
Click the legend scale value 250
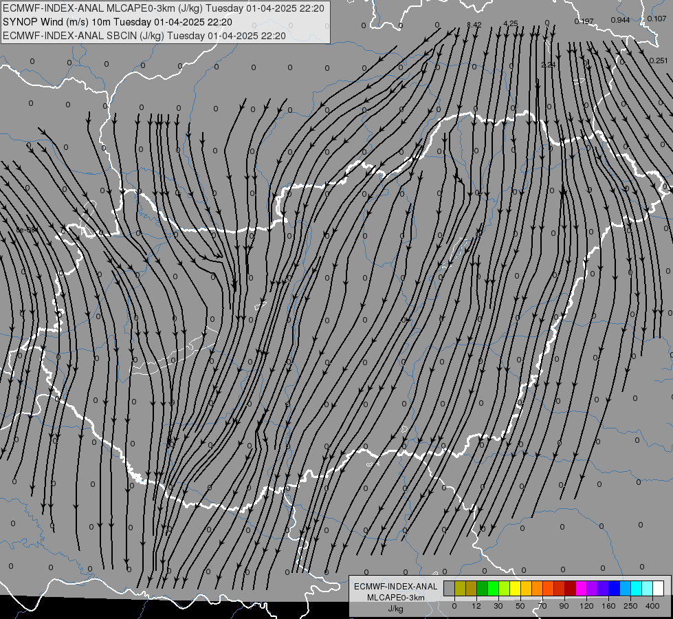point(630,606)
